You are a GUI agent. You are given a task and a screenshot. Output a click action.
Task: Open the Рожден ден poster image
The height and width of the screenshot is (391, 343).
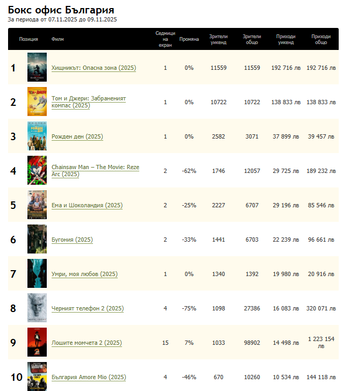(x=37, y=136)
